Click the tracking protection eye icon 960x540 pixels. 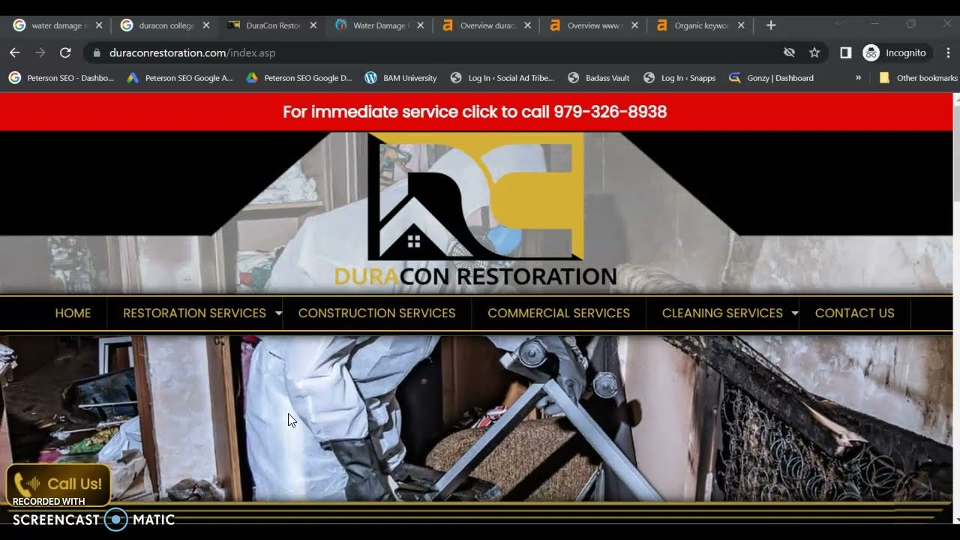coord(789,52)
